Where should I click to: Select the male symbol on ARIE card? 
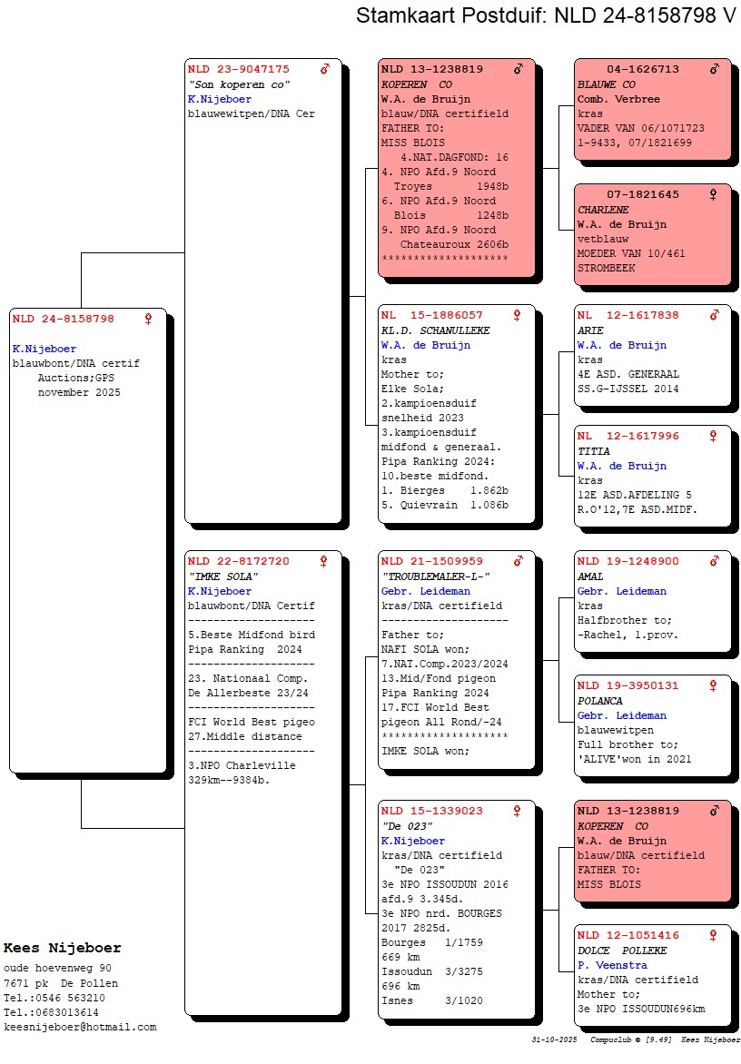(714, 315)
